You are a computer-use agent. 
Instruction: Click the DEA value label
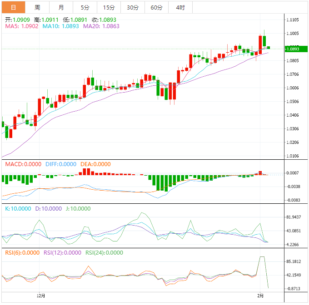click(95, 164)
